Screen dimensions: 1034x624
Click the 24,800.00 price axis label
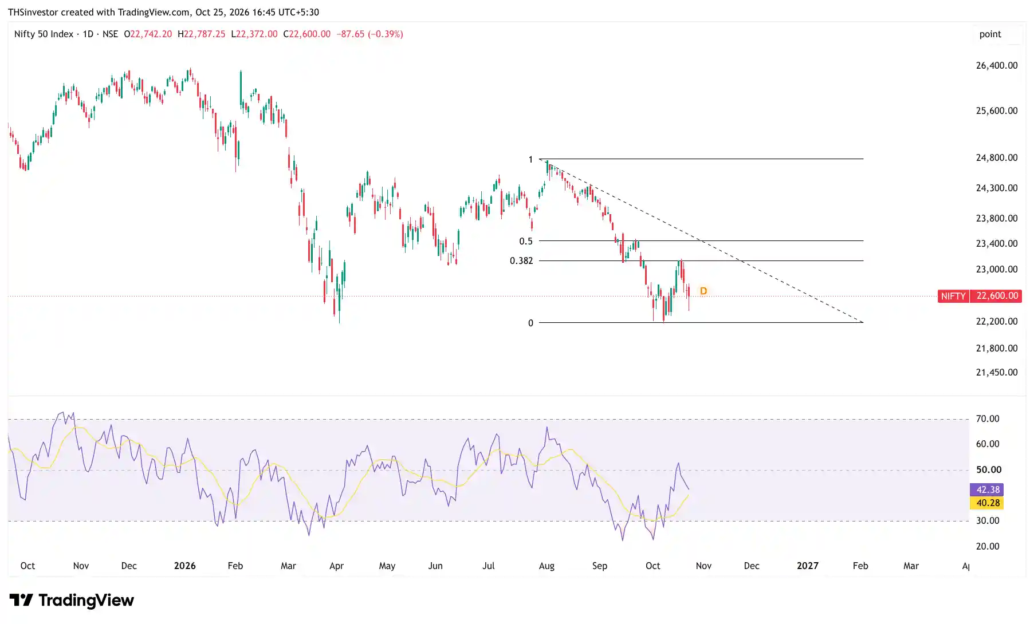[997, 157]
